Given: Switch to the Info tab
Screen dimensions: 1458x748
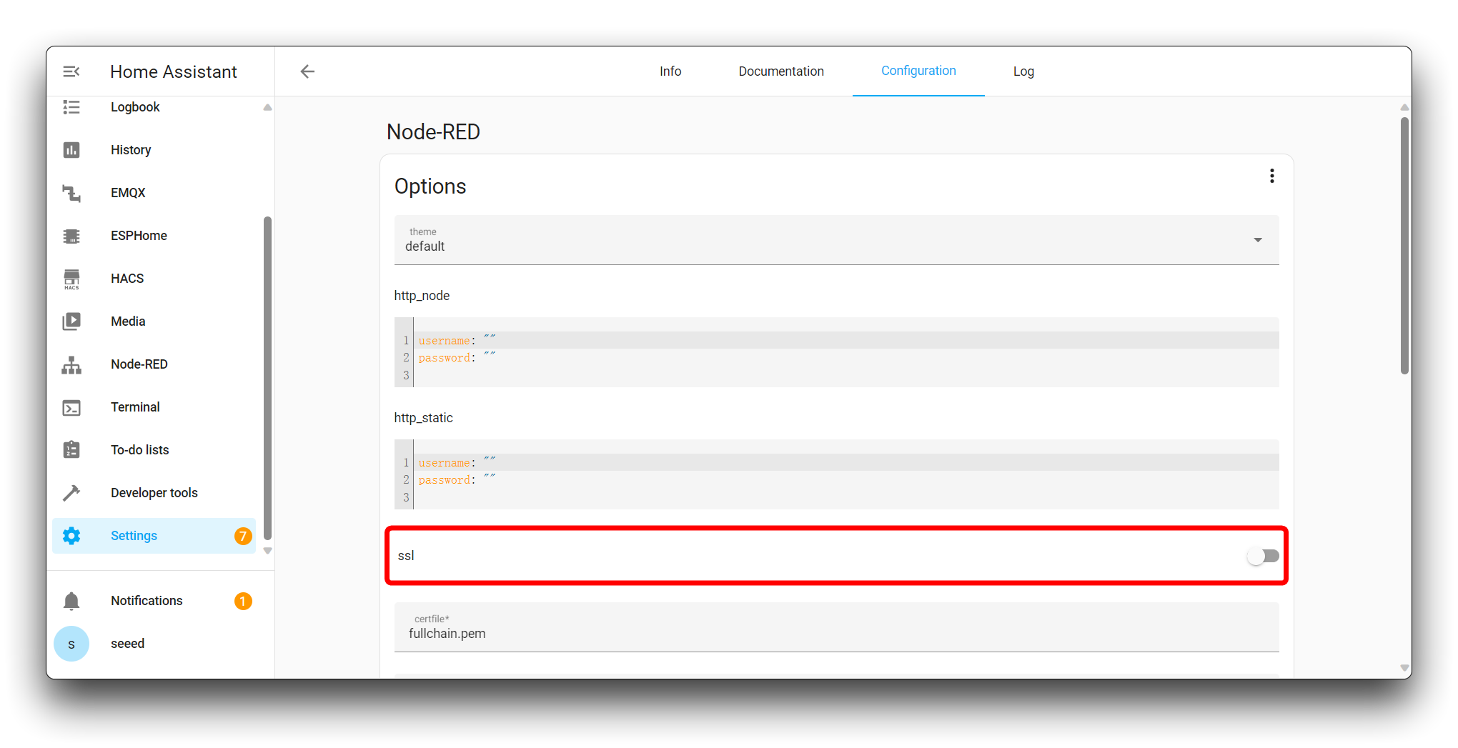Looking at the screenshot, I should [x=670, y=71].
